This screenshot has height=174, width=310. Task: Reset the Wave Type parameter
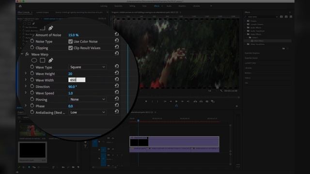tap(117, 66)
